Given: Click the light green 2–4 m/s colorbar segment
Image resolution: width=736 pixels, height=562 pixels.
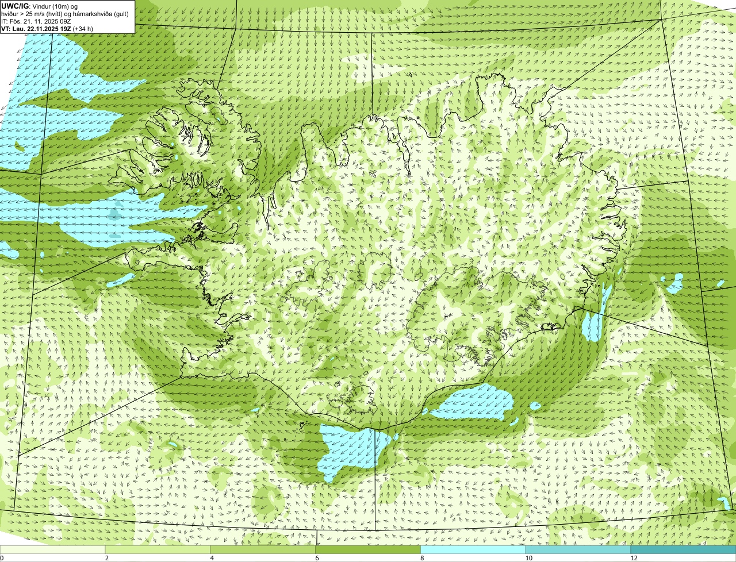Looking at the screenshot, I should point(158,550).
